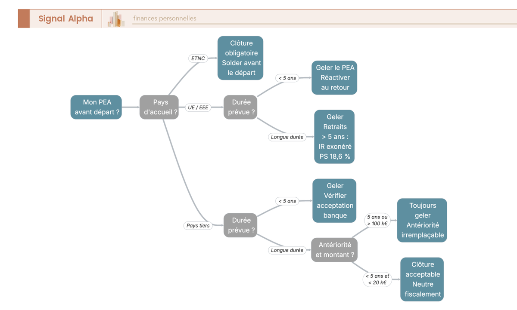Click the lower Durée prévue node
Viewport: 517px width, 310px height.
pos(240,225)
